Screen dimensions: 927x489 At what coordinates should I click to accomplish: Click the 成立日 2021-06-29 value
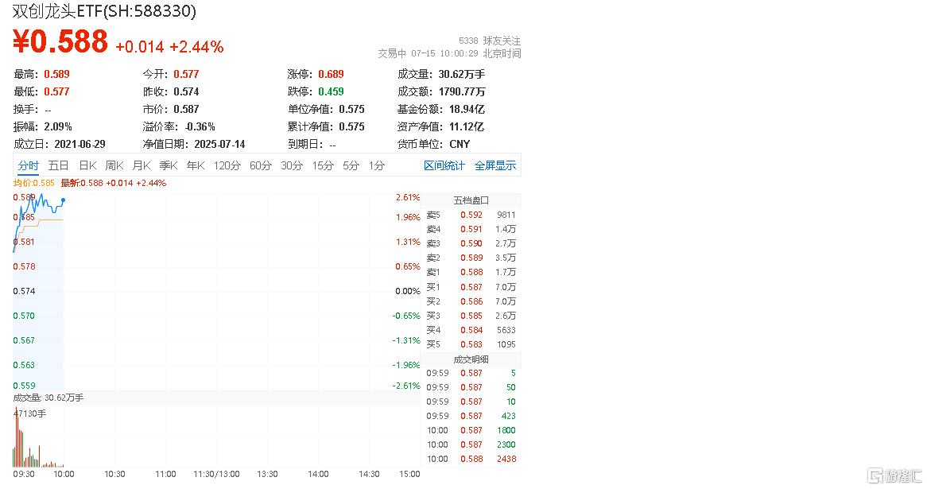80,144
